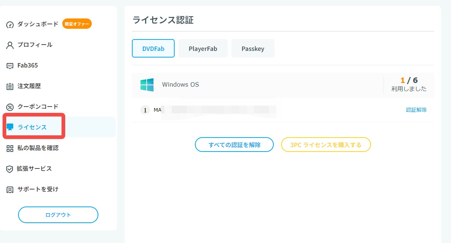Click the 1 / 6 usage count
This screenshot has width=451, height=243.
click(409, 80)
